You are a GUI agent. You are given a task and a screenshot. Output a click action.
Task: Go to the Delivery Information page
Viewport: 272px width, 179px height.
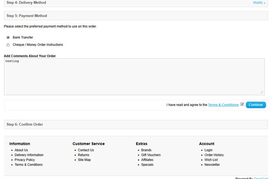[29, 155]
